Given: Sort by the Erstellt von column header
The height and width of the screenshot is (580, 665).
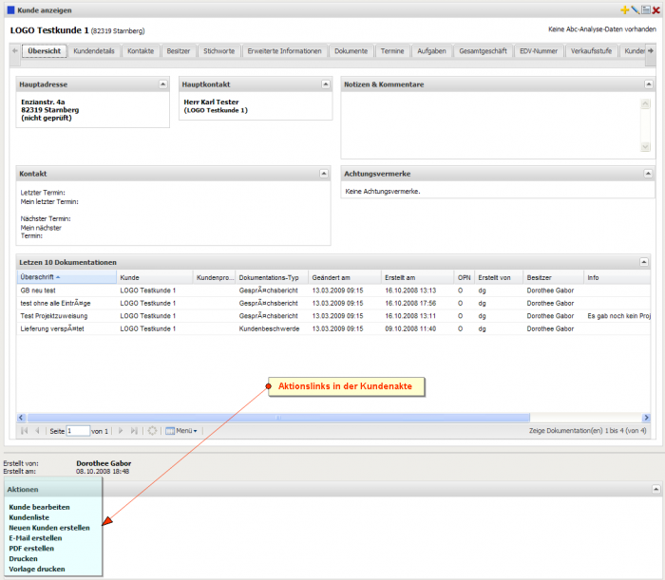Looking at the screenshot, I should coord(499,277).
